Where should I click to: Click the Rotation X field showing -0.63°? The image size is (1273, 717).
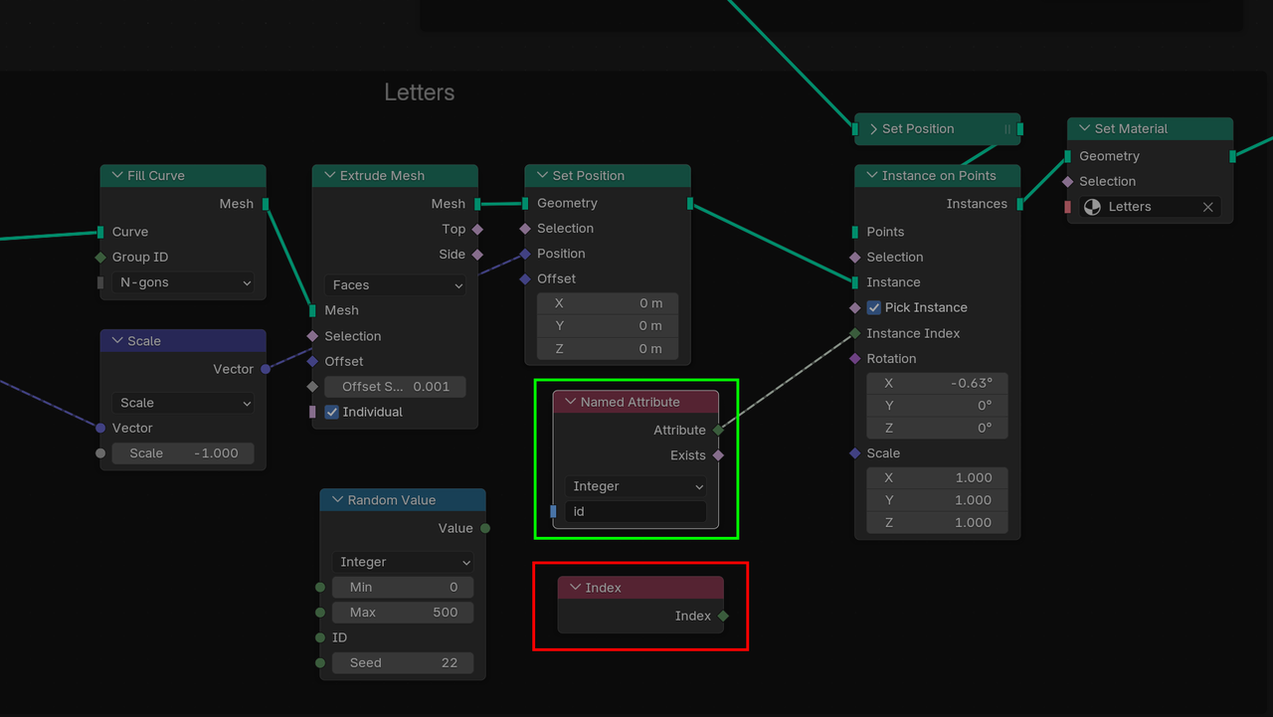click(937, 383)
